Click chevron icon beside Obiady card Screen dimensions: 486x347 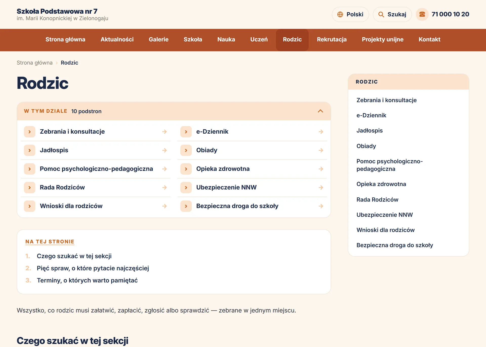tap(186, 150)
